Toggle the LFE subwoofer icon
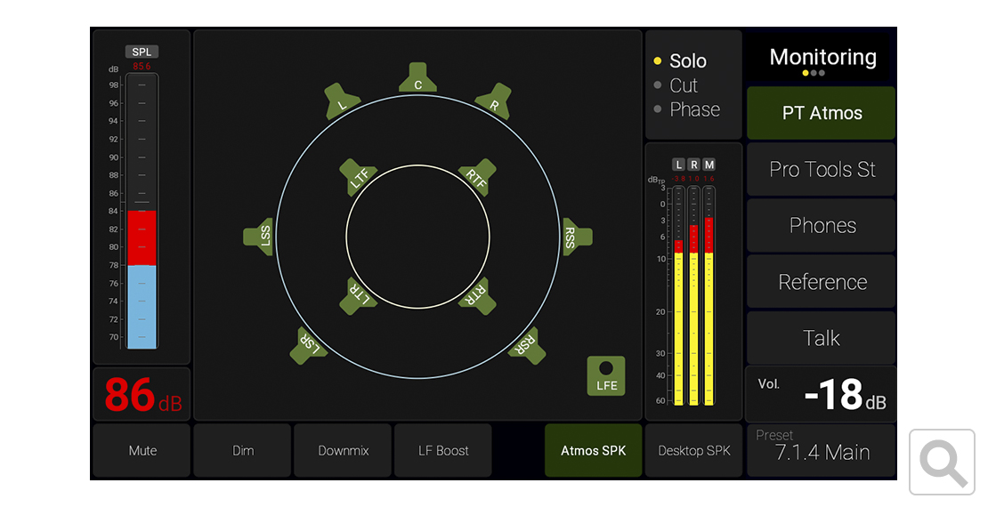 (x=605, y=376)
